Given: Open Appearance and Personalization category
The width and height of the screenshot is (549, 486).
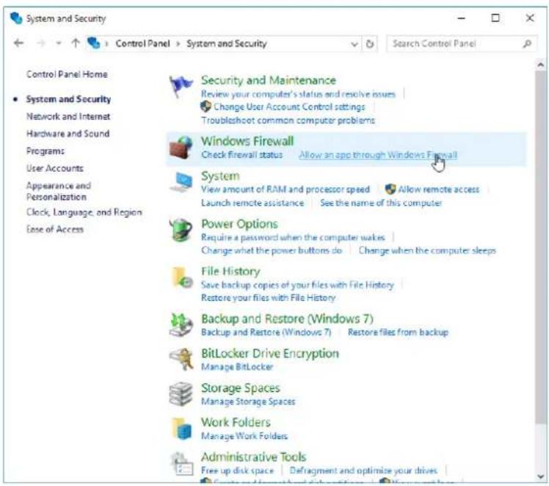Looking at the screenshot, I should pos(59,191).
